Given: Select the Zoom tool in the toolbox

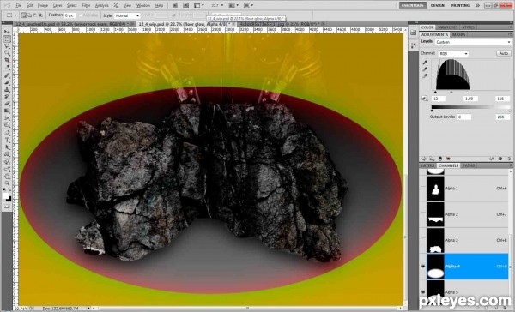Looking at the screenshot, I should [7, 183].
